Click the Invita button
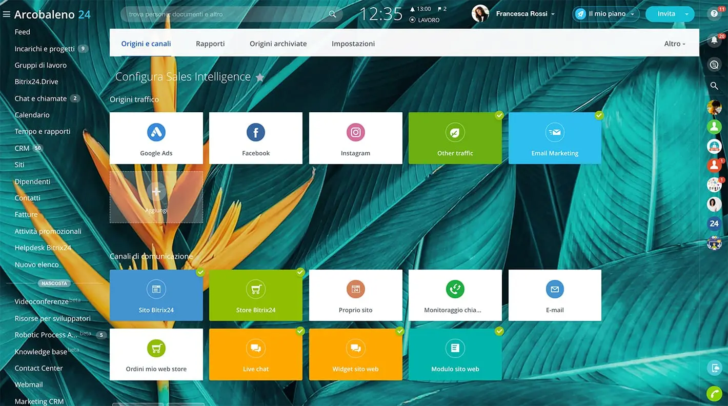Viewport: 728px width, 406px height. click(x=666, y=14)
